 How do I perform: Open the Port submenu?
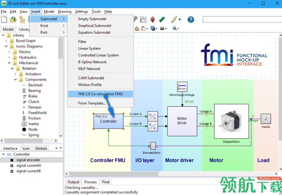coord(49,32)
